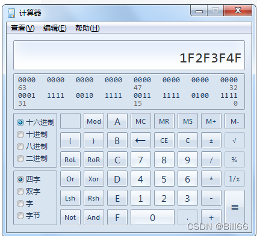Click the Mod button
The height and width of the screenshot is (236, 257).
tap(94, 121)
